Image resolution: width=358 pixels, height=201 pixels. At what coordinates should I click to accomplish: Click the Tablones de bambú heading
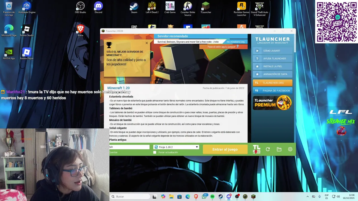(x=121, y=108)
